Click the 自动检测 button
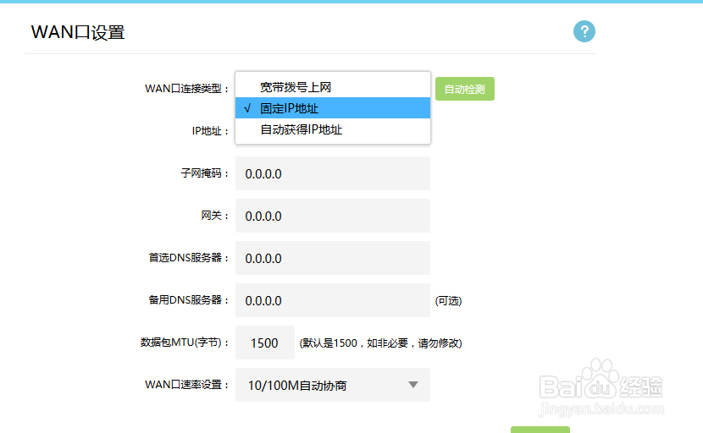 [465, 89]
